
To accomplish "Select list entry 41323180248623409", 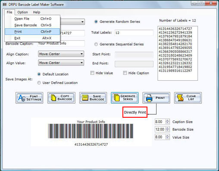I will click(175, 55).
